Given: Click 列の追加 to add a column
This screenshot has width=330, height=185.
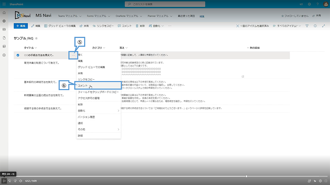Looking at the screenshot, I should [253, 48].
